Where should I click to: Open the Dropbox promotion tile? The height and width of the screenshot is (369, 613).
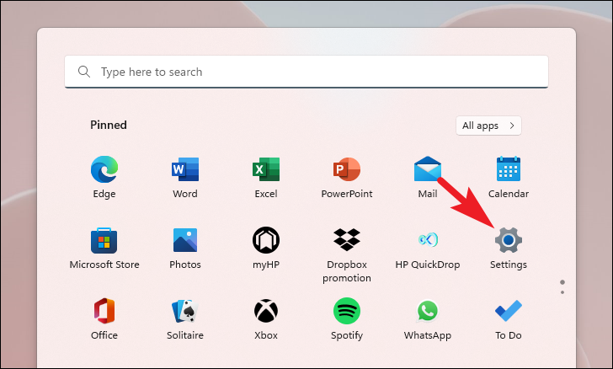[x=347, y=254]
